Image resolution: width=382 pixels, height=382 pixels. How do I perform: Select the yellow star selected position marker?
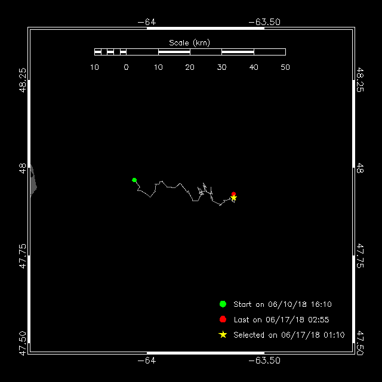233,198
